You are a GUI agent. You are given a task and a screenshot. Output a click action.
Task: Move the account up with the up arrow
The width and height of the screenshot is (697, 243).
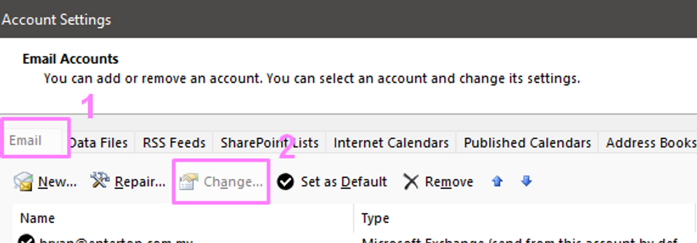(498, 181)
